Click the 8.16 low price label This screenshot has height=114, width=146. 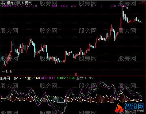9,72
